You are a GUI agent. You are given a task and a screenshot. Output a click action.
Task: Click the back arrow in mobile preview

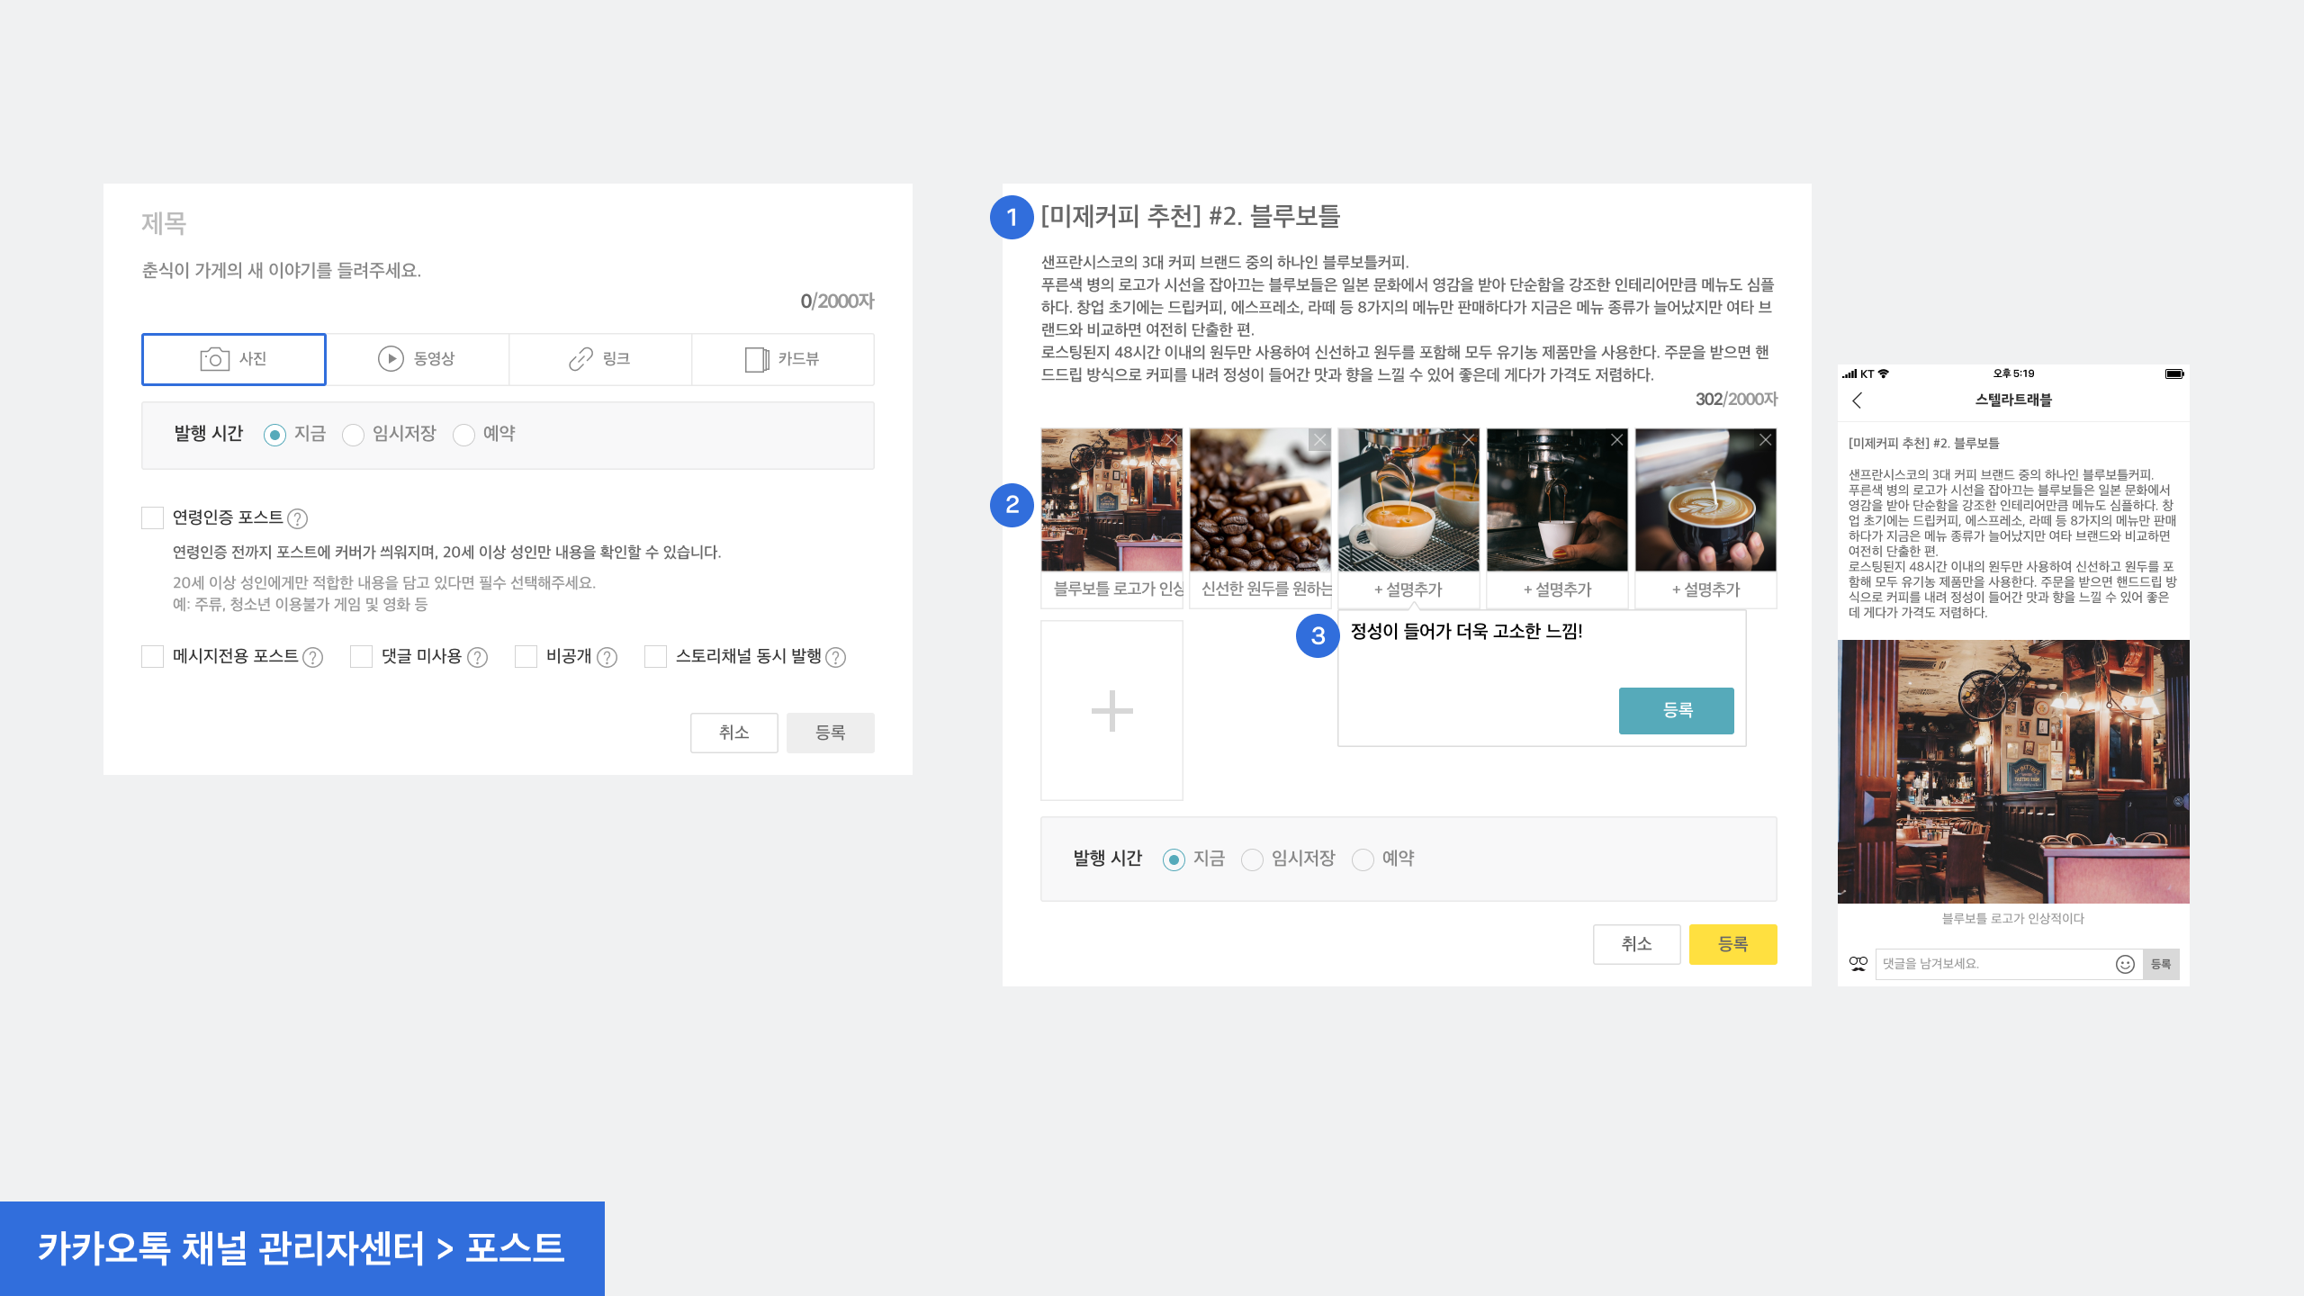point(1858,400)
